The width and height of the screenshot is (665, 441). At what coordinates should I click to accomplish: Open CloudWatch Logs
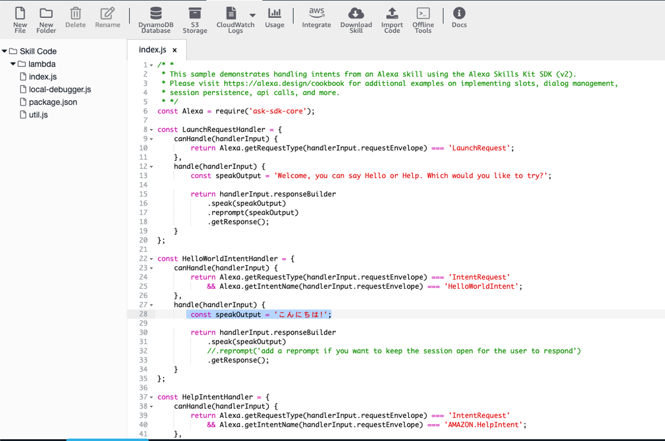coord(231,13)
